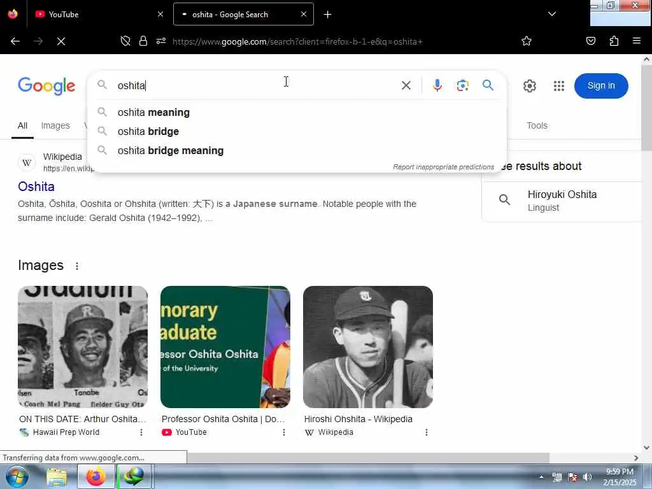Viewport: 652px width, 489px height.
Task: Open Hiroshi Ohshita Wikipedia image
Action: (x=368, y=347)
